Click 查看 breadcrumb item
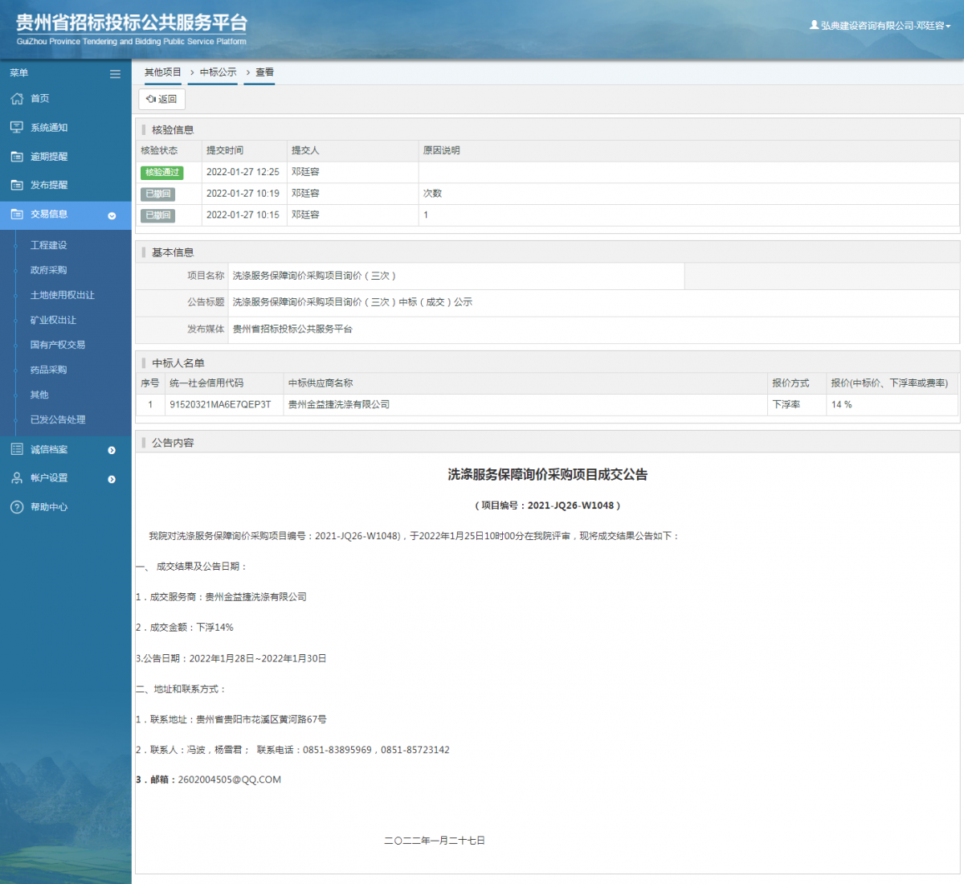Image resolution: width=964 pixels, height=884 pixels. (x=265, y=72)
